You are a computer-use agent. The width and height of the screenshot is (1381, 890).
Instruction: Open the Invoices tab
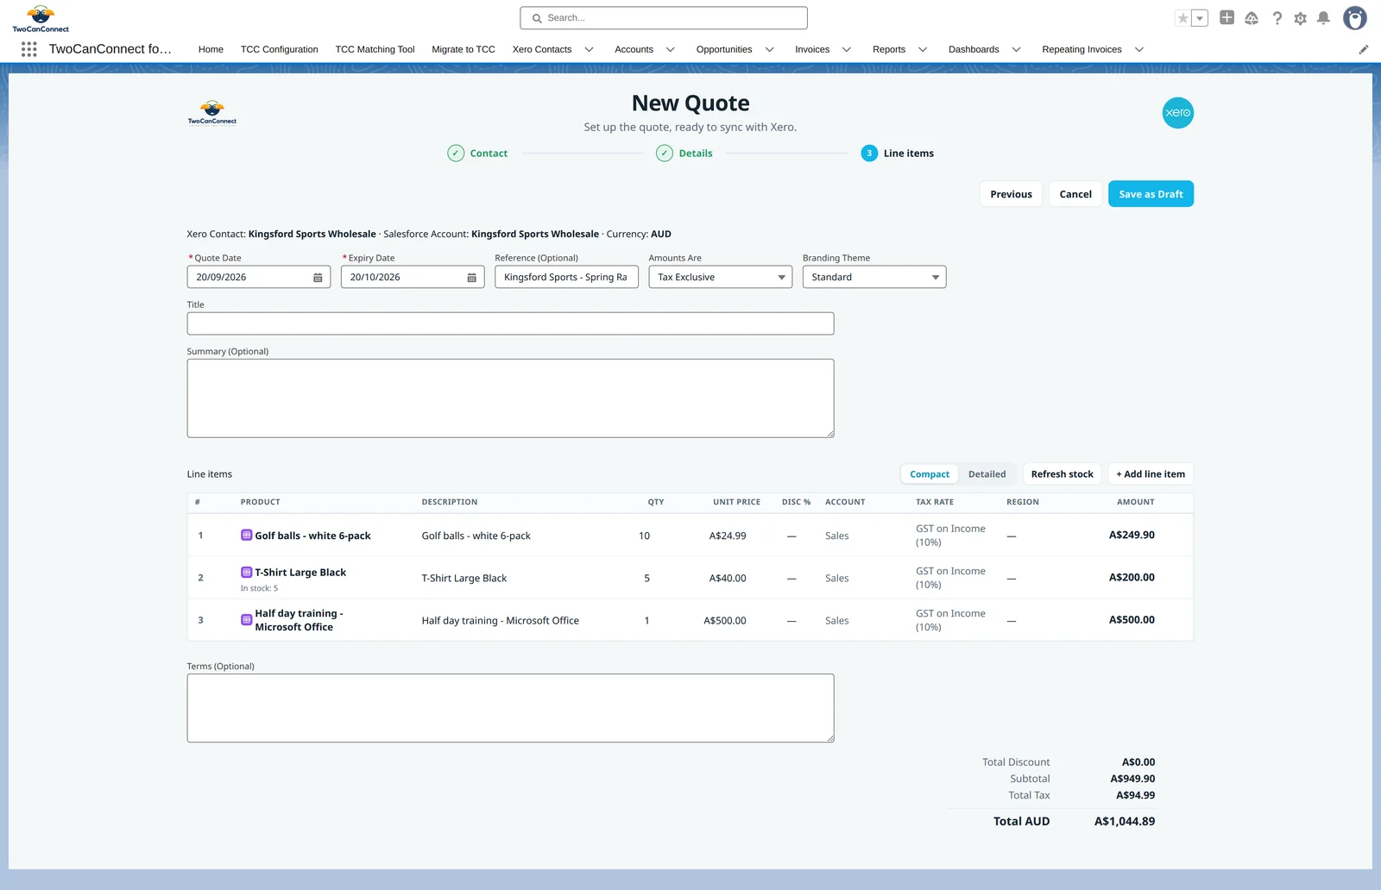pyautogui.click(x=812, y=50)
